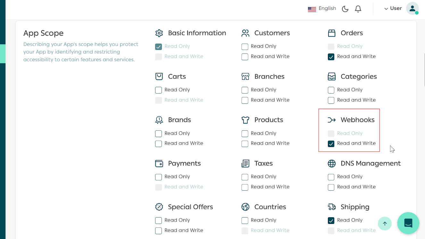Image resolution: width=425 pixels, height=239 pixels.
Task: Click the Carts bag icon
Action: pyautogui.click(x=159, y=77)
